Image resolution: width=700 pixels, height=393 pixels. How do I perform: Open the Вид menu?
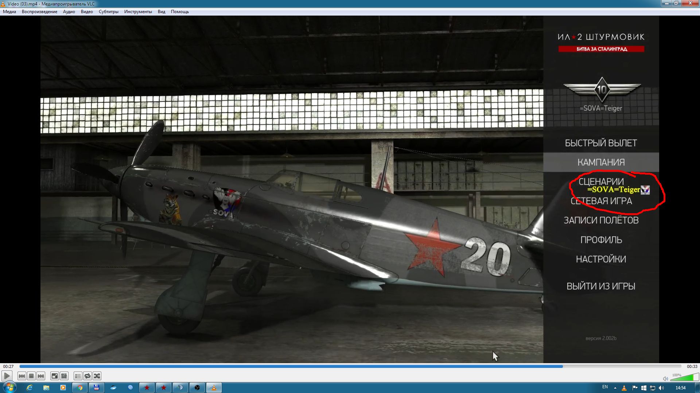click(162, 12)
